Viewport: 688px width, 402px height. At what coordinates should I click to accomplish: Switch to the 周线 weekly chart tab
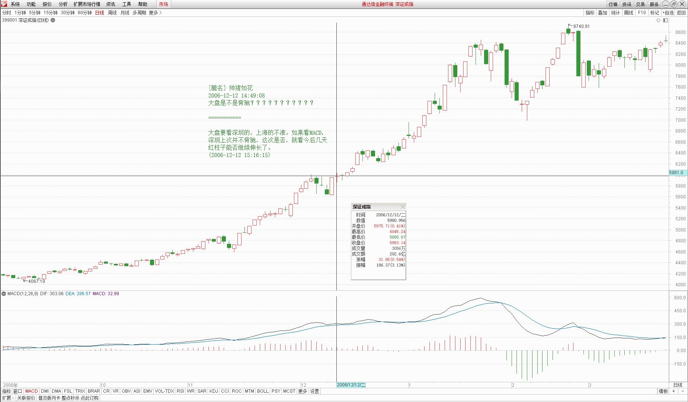112,12
